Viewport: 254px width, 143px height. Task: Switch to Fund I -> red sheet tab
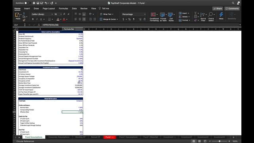[110, 137]
